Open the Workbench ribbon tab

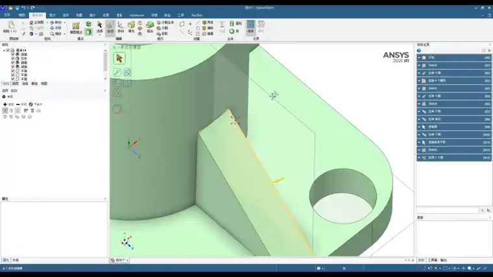pyautogui.click(x=137, y=14)
